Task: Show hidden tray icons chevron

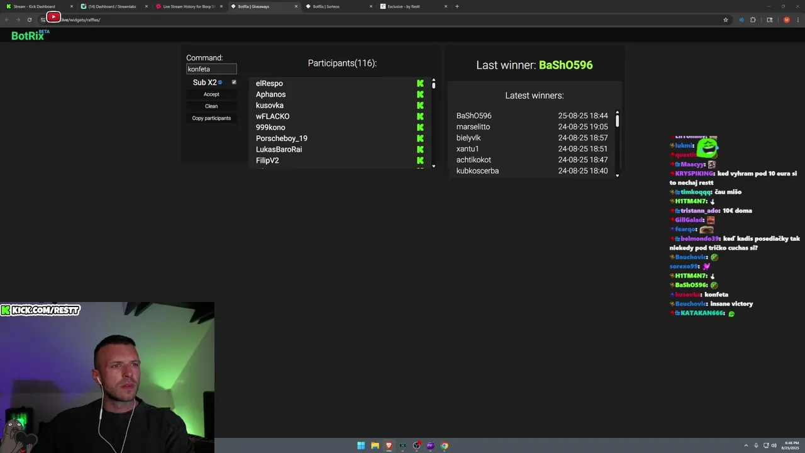Action: pos(747,445)
